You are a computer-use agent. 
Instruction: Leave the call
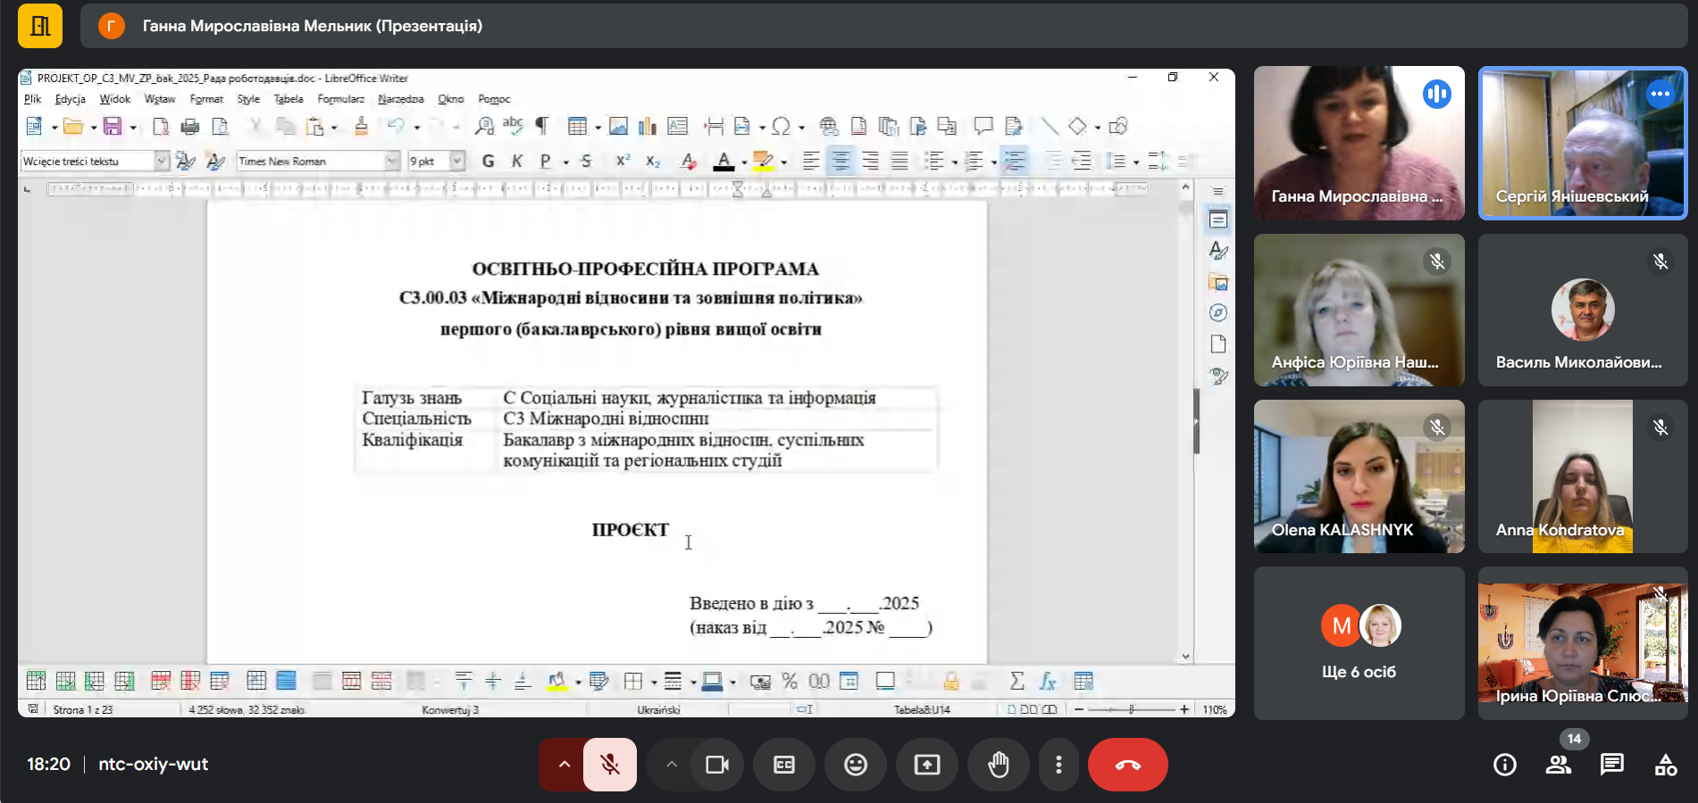[1127, 765]
